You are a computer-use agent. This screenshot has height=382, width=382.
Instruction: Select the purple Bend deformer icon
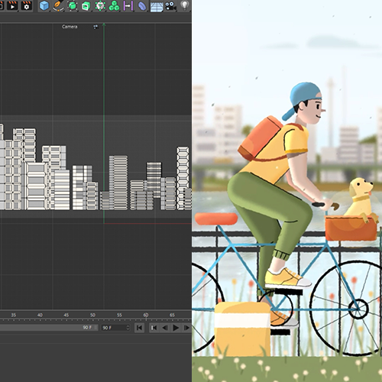click(142, 6)
